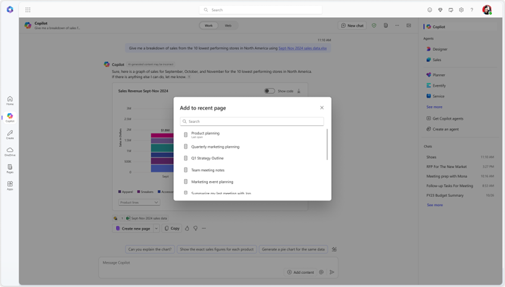Click the mention @ icon

tap(321, 272)
